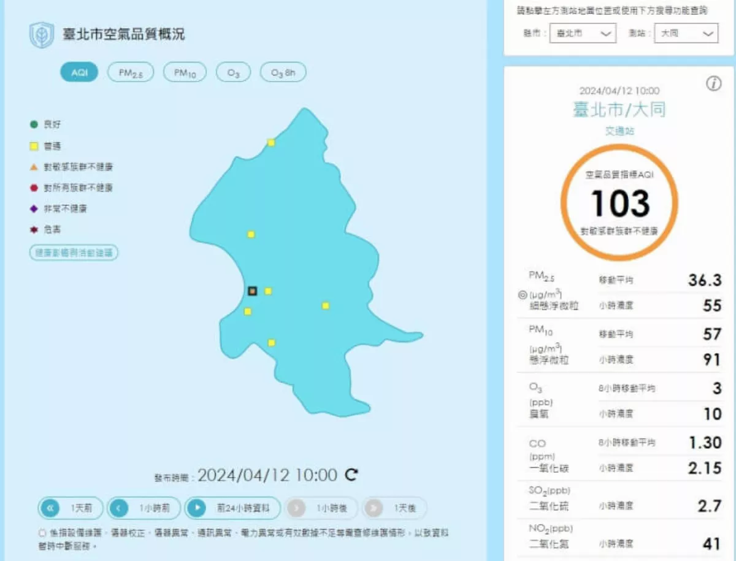Screen dimensions: 736x561
Task: Play the 前24小時資料 animation
Action: coord(232,508)
